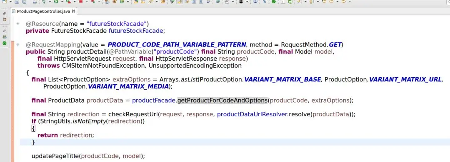
Task: Open Boot Dashboard view from left sidebar
Action: click(x=4, y=44)
